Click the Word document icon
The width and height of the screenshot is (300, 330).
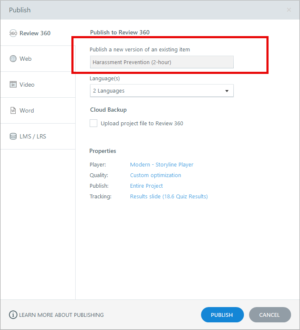coord(13,110)
